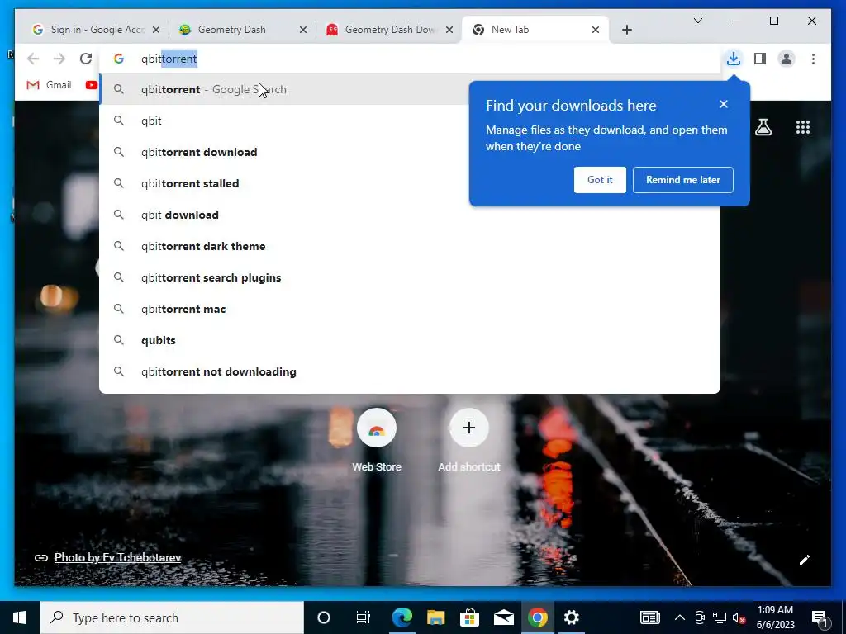The width and height of the screenshot is (846, 634).
Task: Open Chrome Labs flask icon
Action: coord(763,127)
